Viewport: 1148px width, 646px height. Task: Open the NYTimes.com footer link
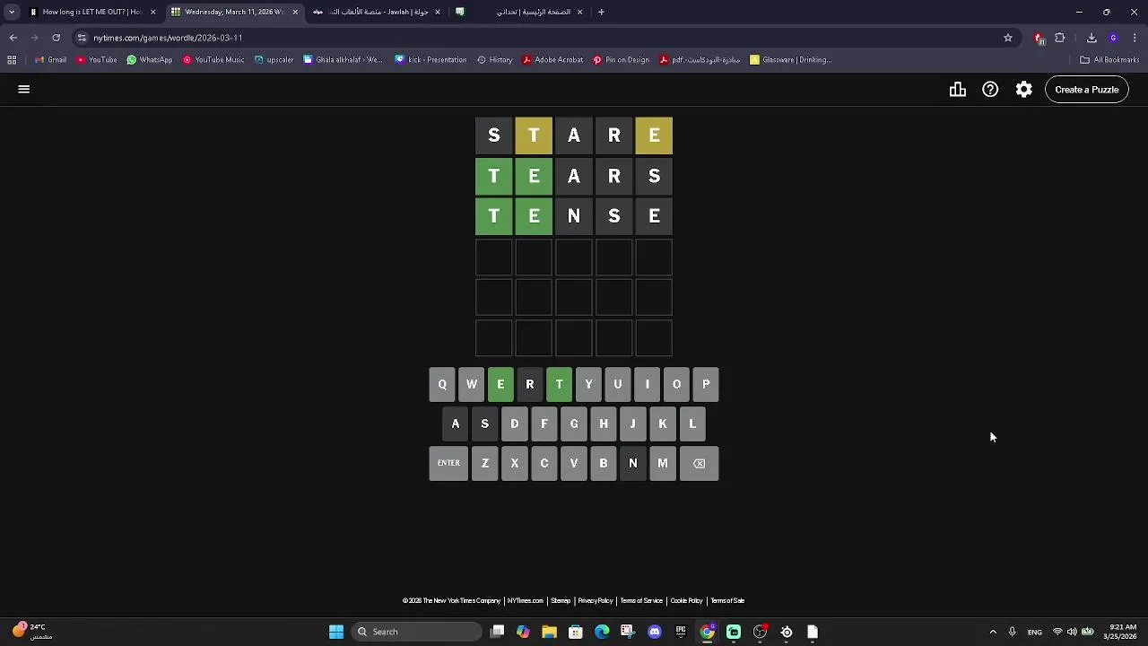point(526,601)
